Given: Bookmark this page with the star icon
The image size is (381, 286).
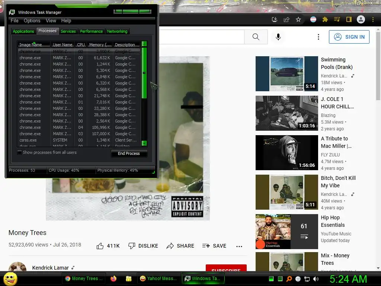Looking at the screenshot, I should (298, 19).
